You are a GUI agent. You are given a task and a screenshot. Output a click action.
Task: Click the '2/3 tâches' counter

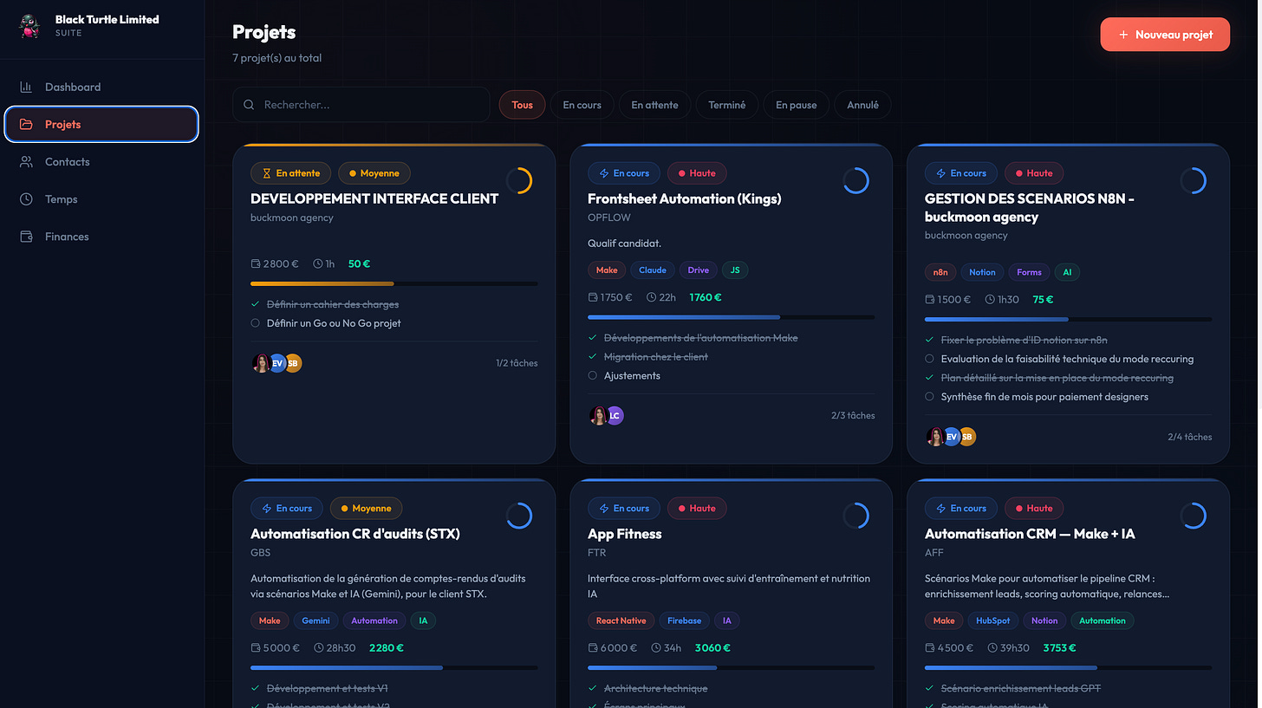(x=853, y=416)
